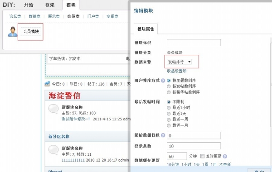Viewport: 272px width, 172px height.
Task: Click help icon beside 起始数据行数
Action: click(163, 135)
